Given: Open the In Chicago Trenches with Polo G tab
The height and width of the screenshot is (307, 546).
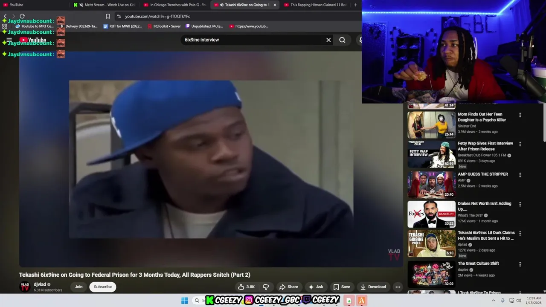Looking at the screenshot, I should point(175,5).
